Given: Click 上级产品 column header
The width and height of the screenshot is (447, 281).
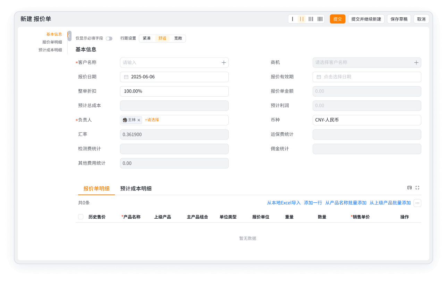Looking at the screenshot, I should tap(162, 217).
